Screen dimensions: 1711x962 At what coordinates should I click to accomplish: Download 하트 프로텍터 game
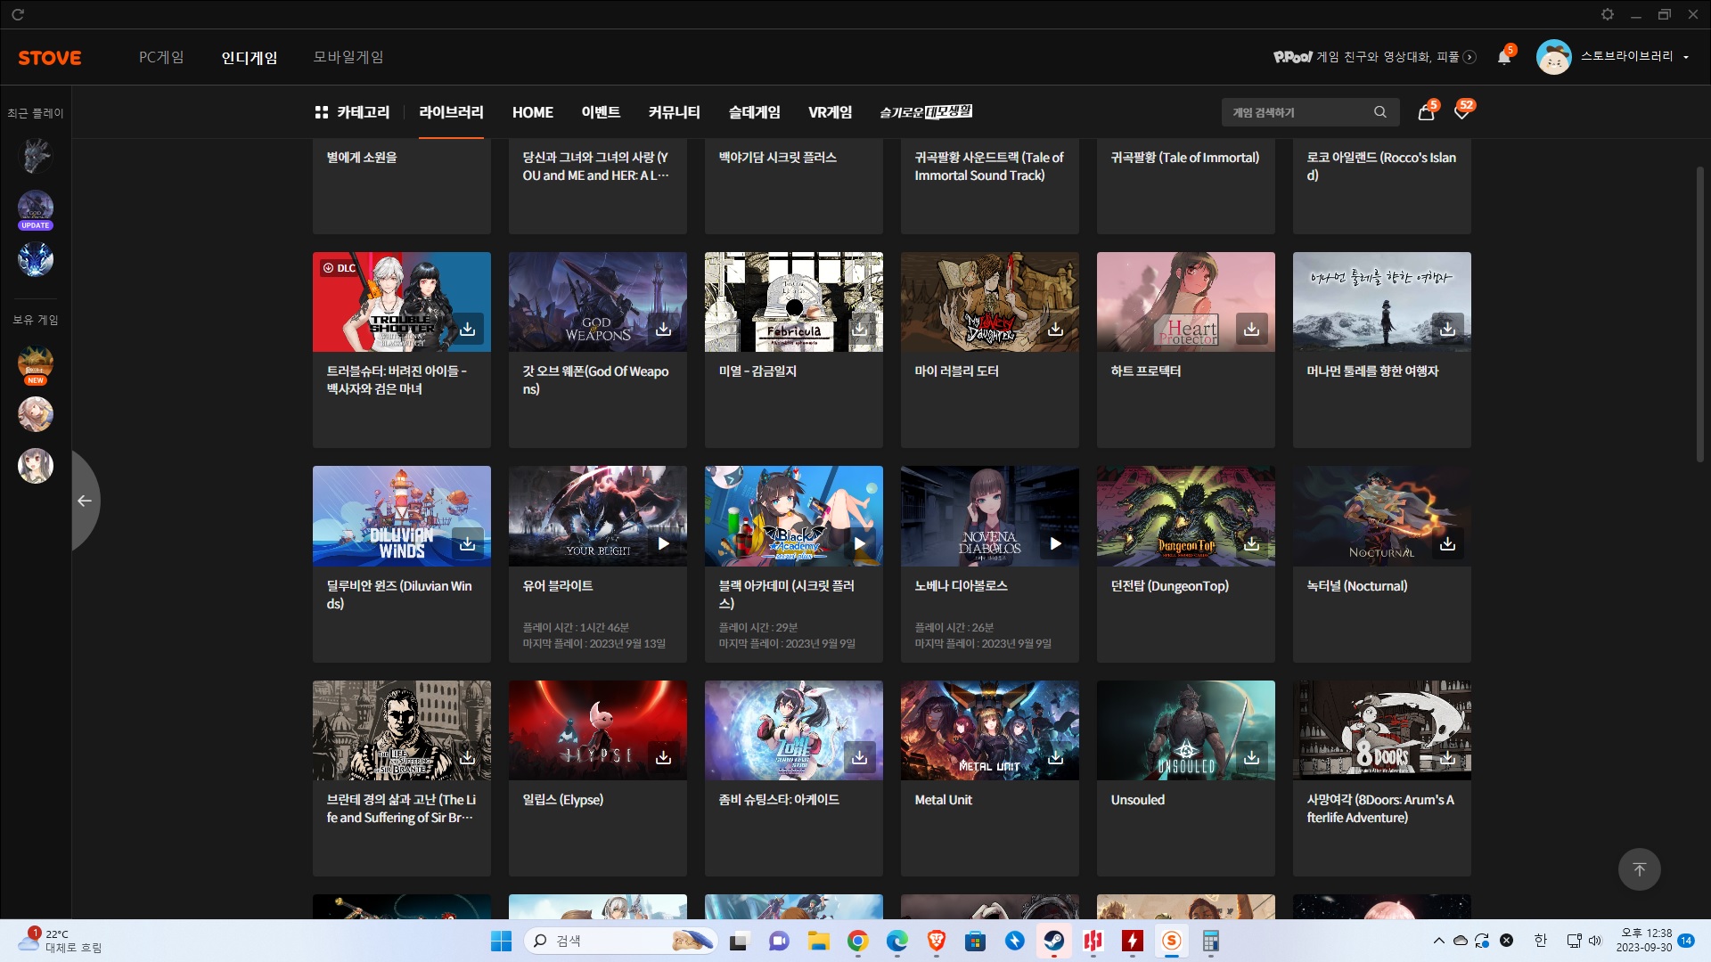coord(1252,330)
